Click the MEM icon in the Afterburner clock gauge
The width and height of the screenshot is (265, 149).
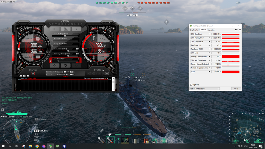coord(38,57)
